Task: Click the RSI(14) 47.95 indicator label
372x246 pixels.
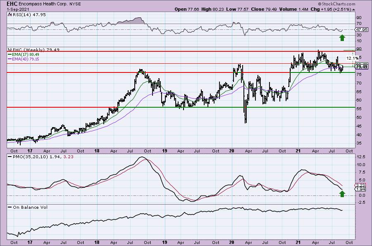Action: (x=29, y=14)
